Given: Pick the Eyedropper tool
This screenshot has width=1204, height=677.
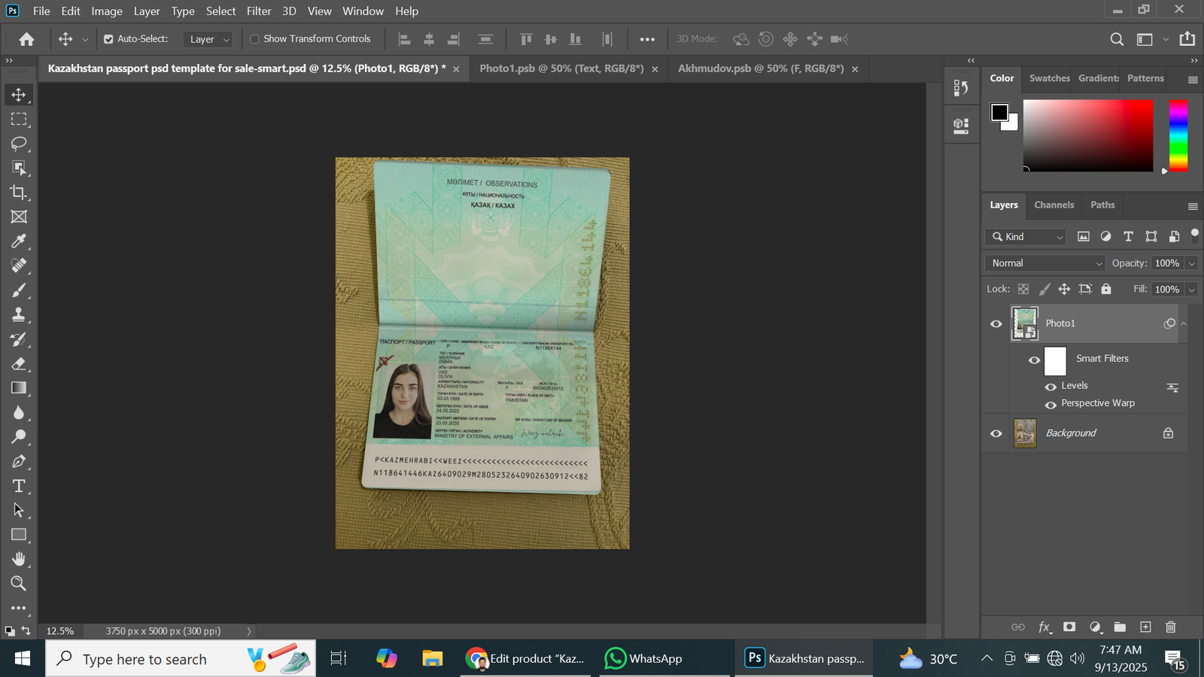Looking at the screenshot, I should click(x=19, y=241).
